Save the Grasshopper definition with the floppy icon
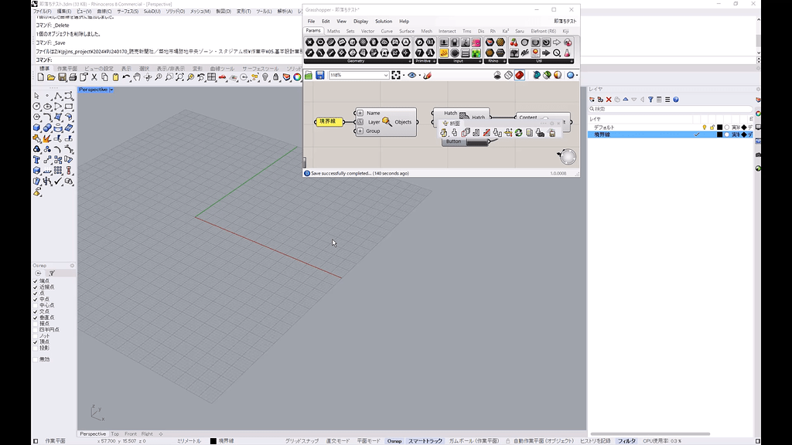792x445 pixels. [x=320, y=75]
